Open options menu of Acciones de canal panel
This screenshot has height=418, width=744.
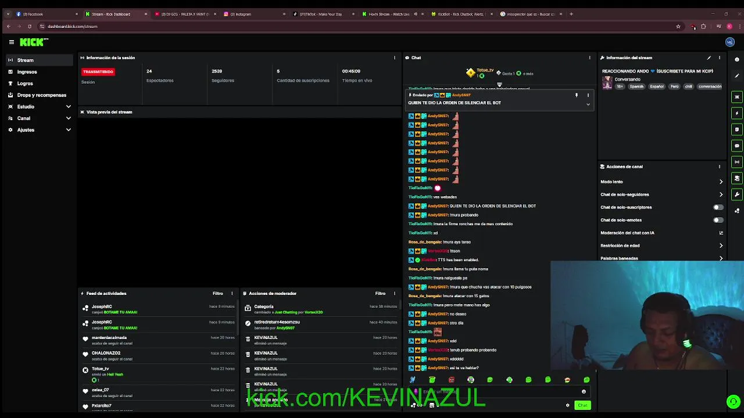tap(720, 167)
